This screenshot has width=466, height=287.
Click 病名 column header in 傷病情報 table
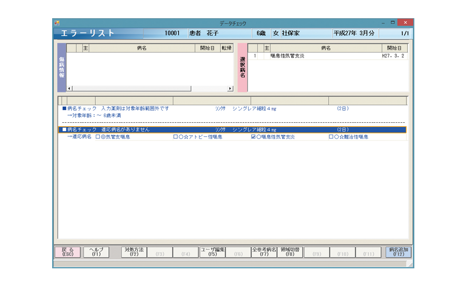(142, 48)
